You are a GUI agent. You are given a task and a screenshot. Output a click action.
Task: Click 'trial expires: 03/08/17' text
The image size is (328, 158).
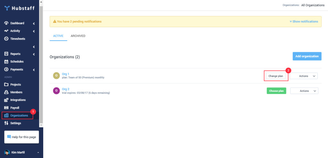tap(75, 92)
